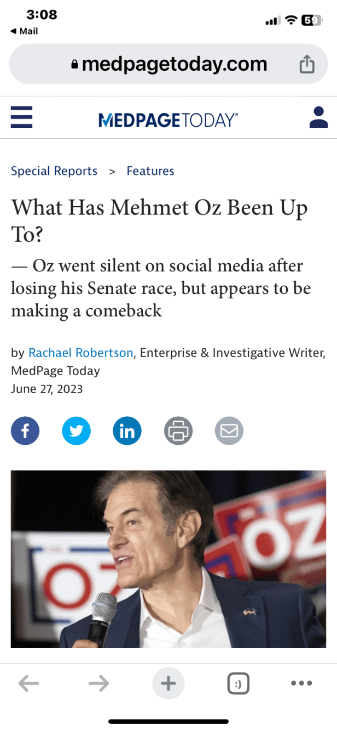Share article on Twitter
The width and height of the screenshot is (337, 731).
point(76,430)
